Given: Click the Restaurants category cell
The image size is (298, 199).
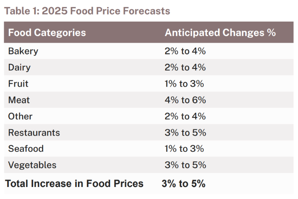Looking at the screenshot, I should coord(34,133).
